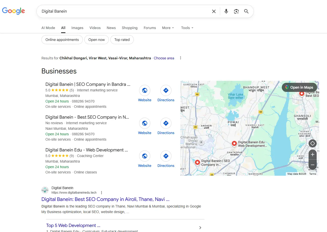Start voice search with microphone icon
Viewport: 327px width, 232px height.
(x=226, y=11)
